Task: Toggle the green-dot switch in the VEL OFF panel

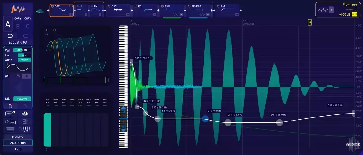Action: pos(332,10)
